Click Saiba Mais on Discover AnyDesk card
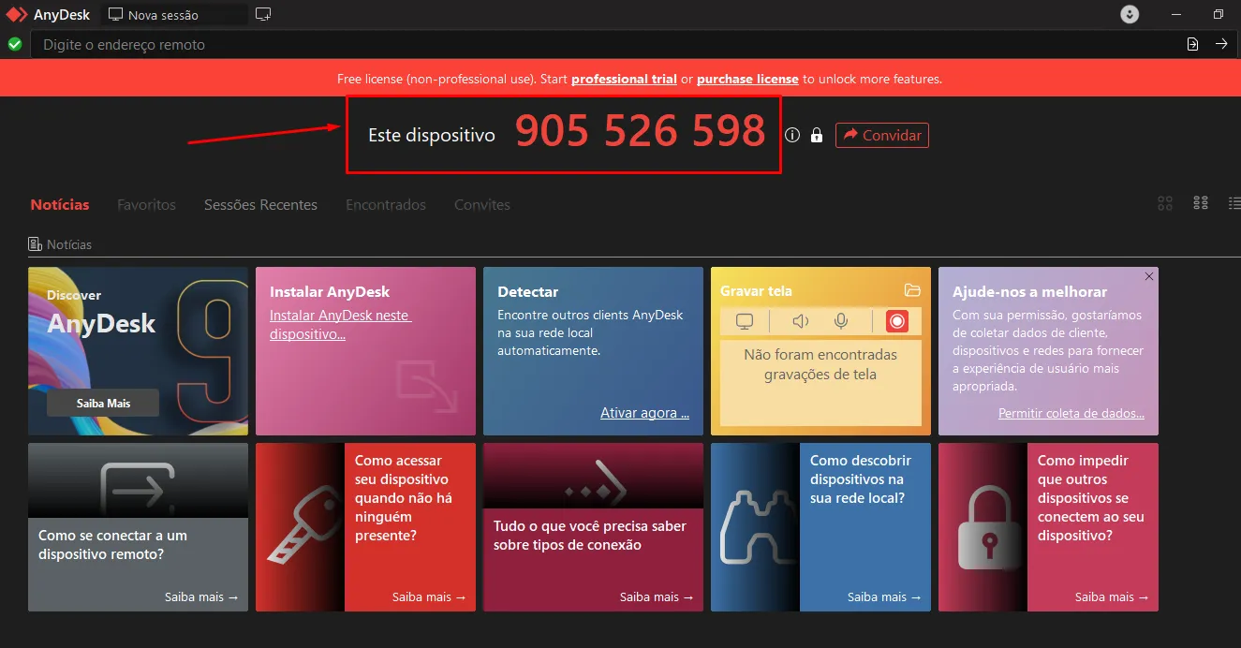The width and height of the screenshot is (1241, 648). (103, 403)
